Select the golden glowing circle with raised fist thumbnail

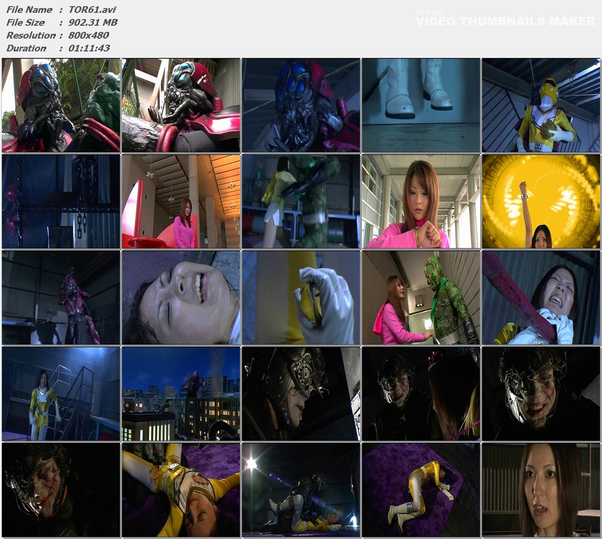coord(541,201)
